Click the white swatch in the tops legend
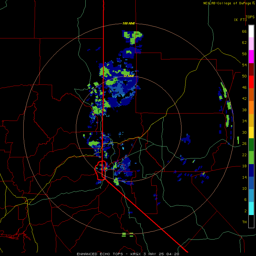The height and width of the screenshot is (256, 256). 251,31
